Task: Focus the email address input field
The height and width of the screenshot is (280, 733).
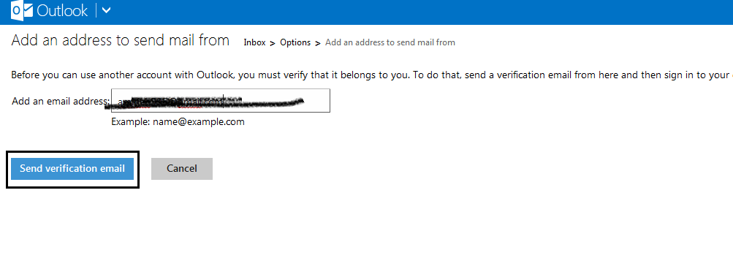Action: click(x=221, y=100)
